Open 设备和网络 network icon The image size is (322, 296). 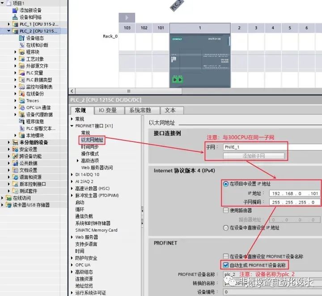(x=15, y=17)
